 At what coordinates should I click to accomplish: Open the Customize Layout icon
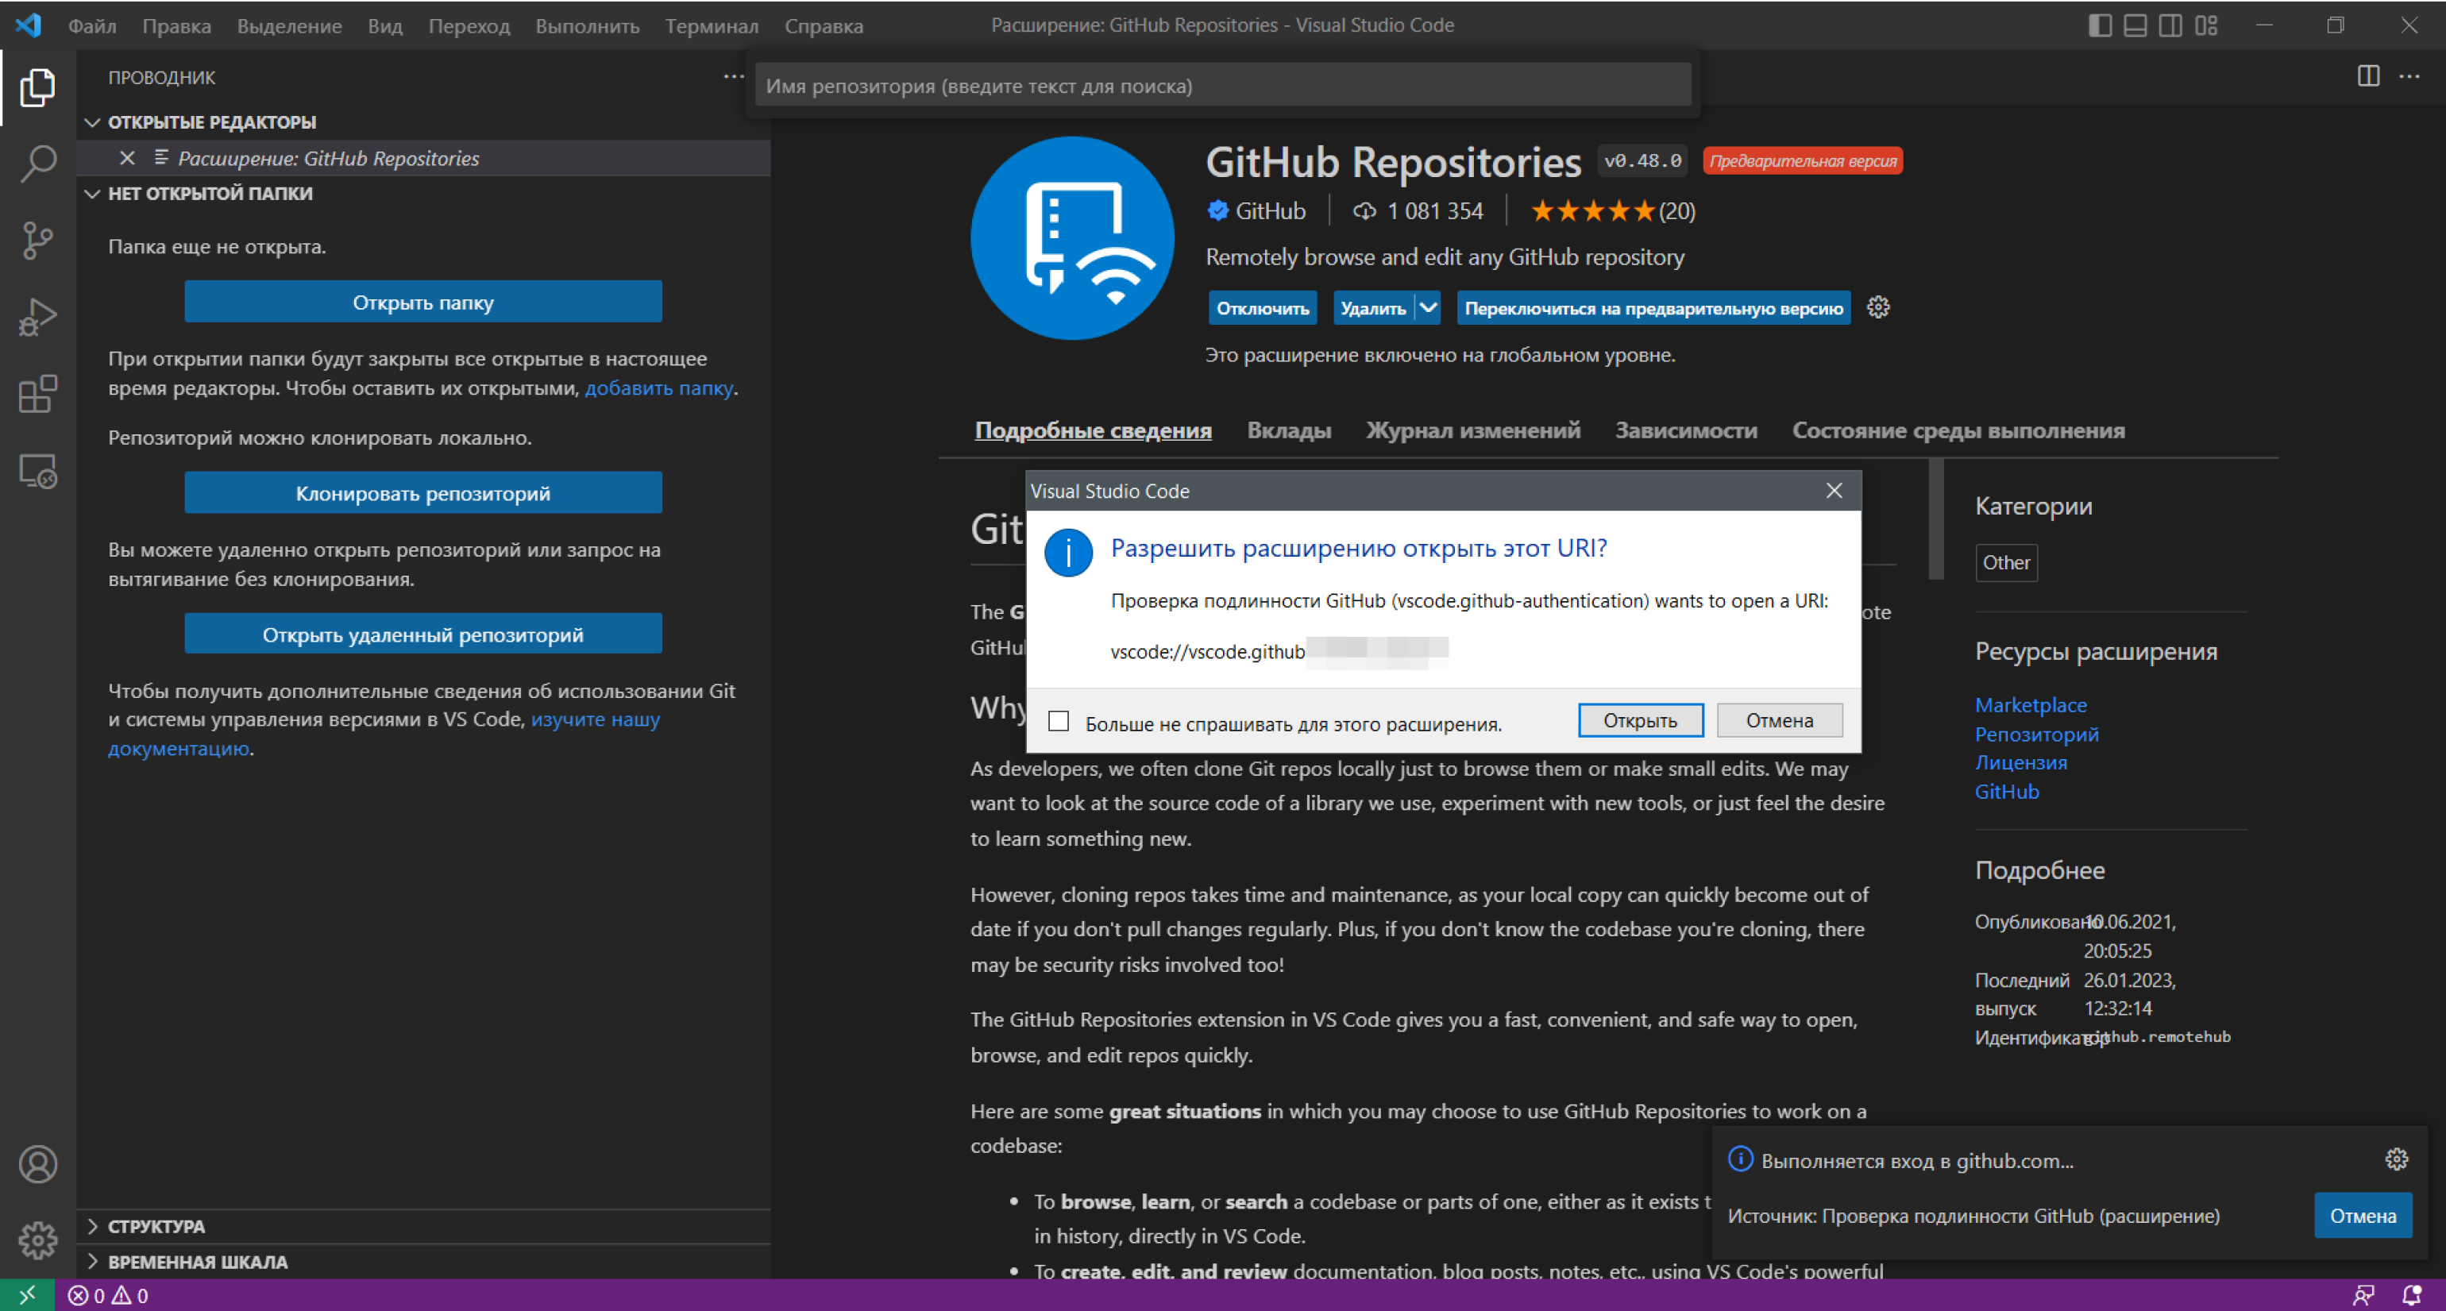[2207, 25]
